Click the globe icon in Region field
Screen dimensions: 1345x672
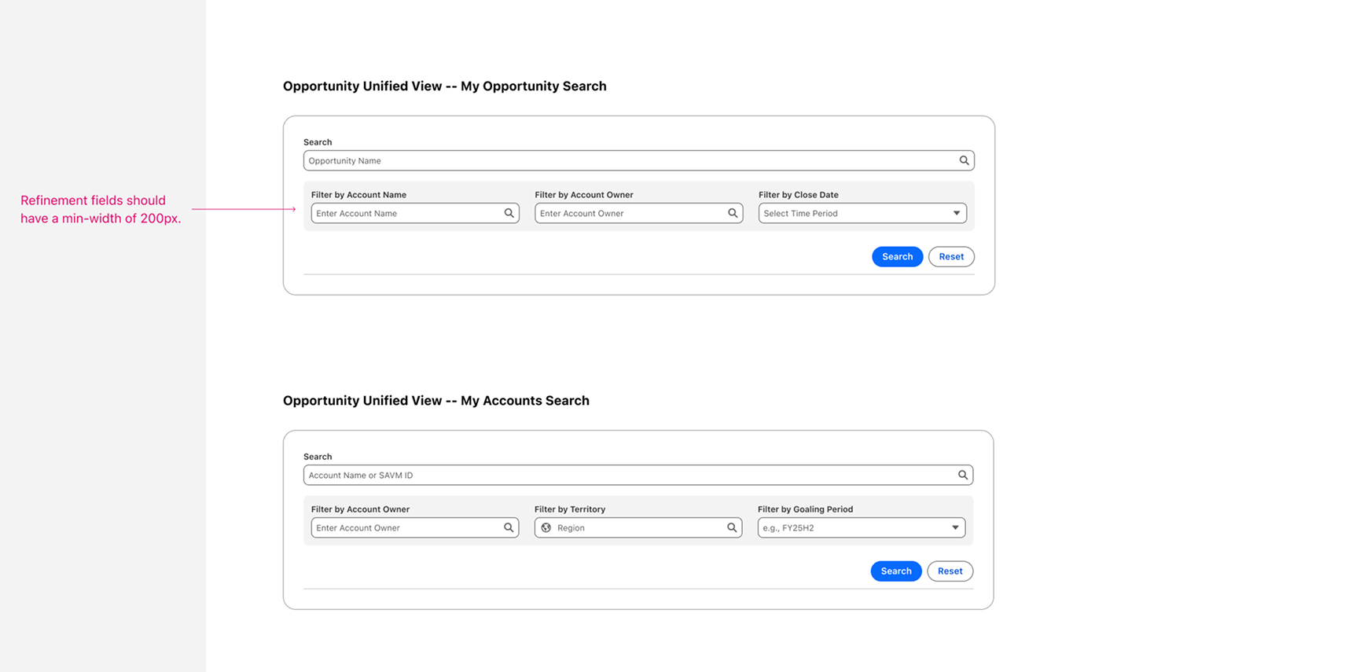pyautogui.click(x=546, y=527)
